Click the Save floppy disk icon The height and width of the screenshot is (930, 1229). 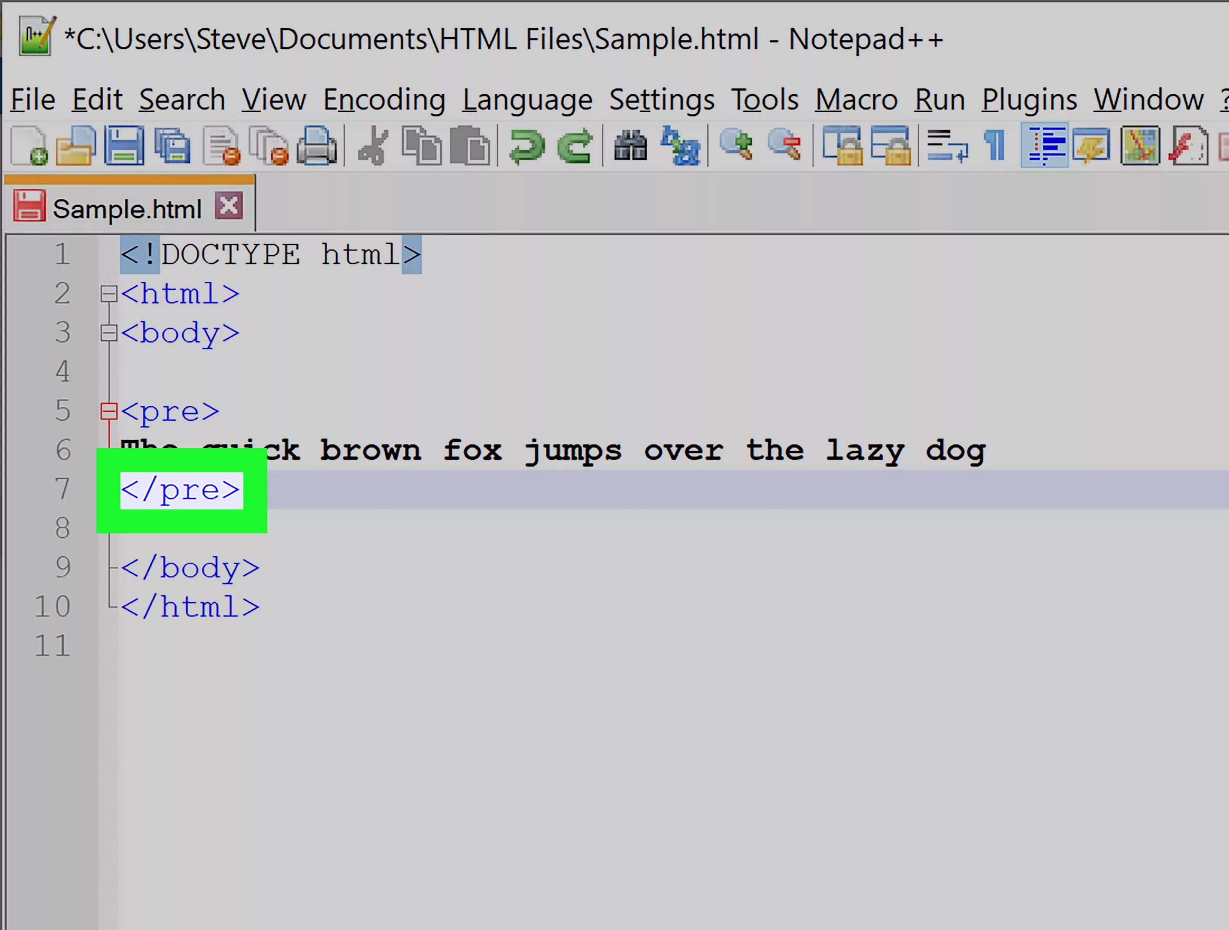coord(124,145)
